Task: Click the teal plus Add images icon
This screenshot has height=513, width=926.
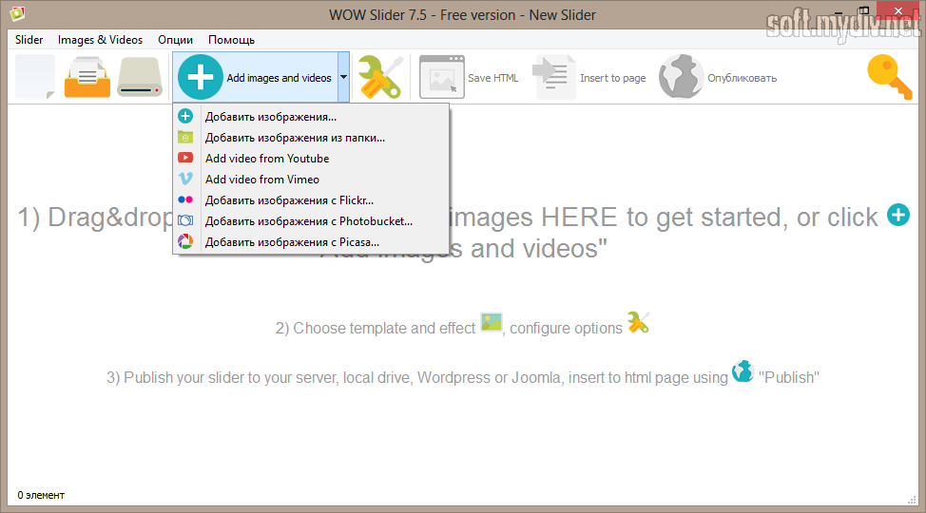Action: tap(201, 77)
